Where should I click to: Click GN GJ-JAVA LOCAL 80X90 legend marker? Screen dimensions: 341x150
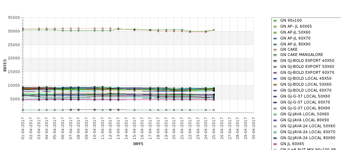275,120
